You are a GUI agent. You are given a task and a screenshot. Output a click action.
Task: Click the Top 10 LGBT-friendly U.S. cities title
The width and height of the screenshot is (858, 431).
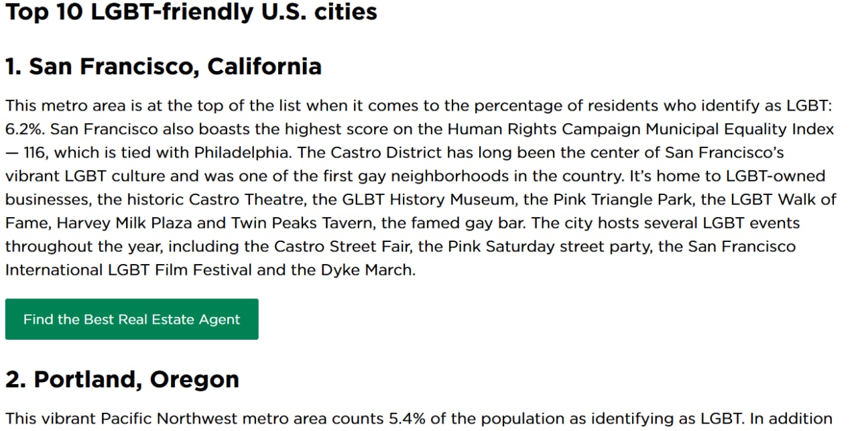tap(191, 12)
